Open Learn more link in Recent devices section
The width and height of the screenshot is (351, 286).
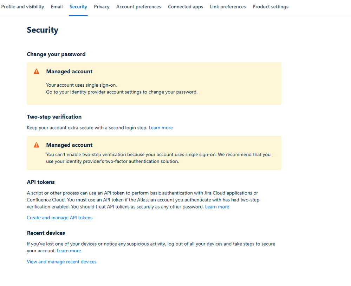(x=69, y=251)
